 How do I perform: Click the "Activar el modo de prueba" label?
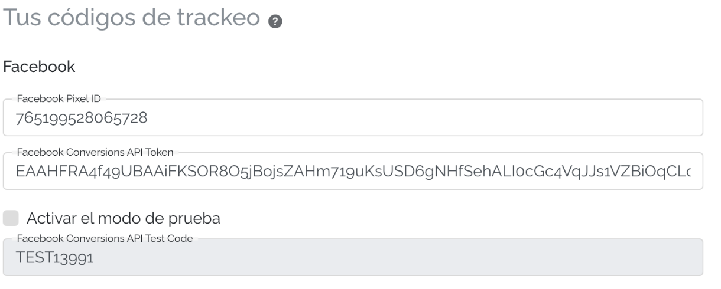(x=123, y=218)
